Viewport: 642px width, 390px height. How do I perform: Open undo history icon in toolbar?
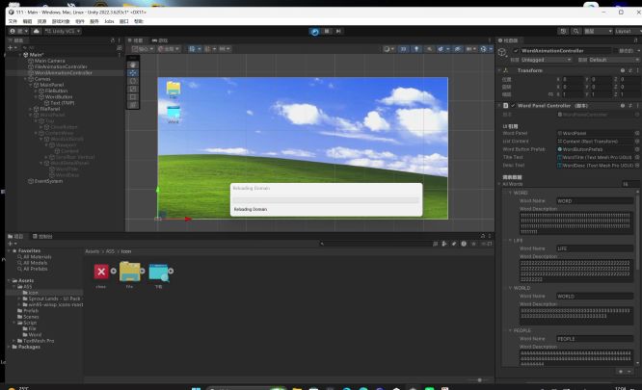(563, 31)
